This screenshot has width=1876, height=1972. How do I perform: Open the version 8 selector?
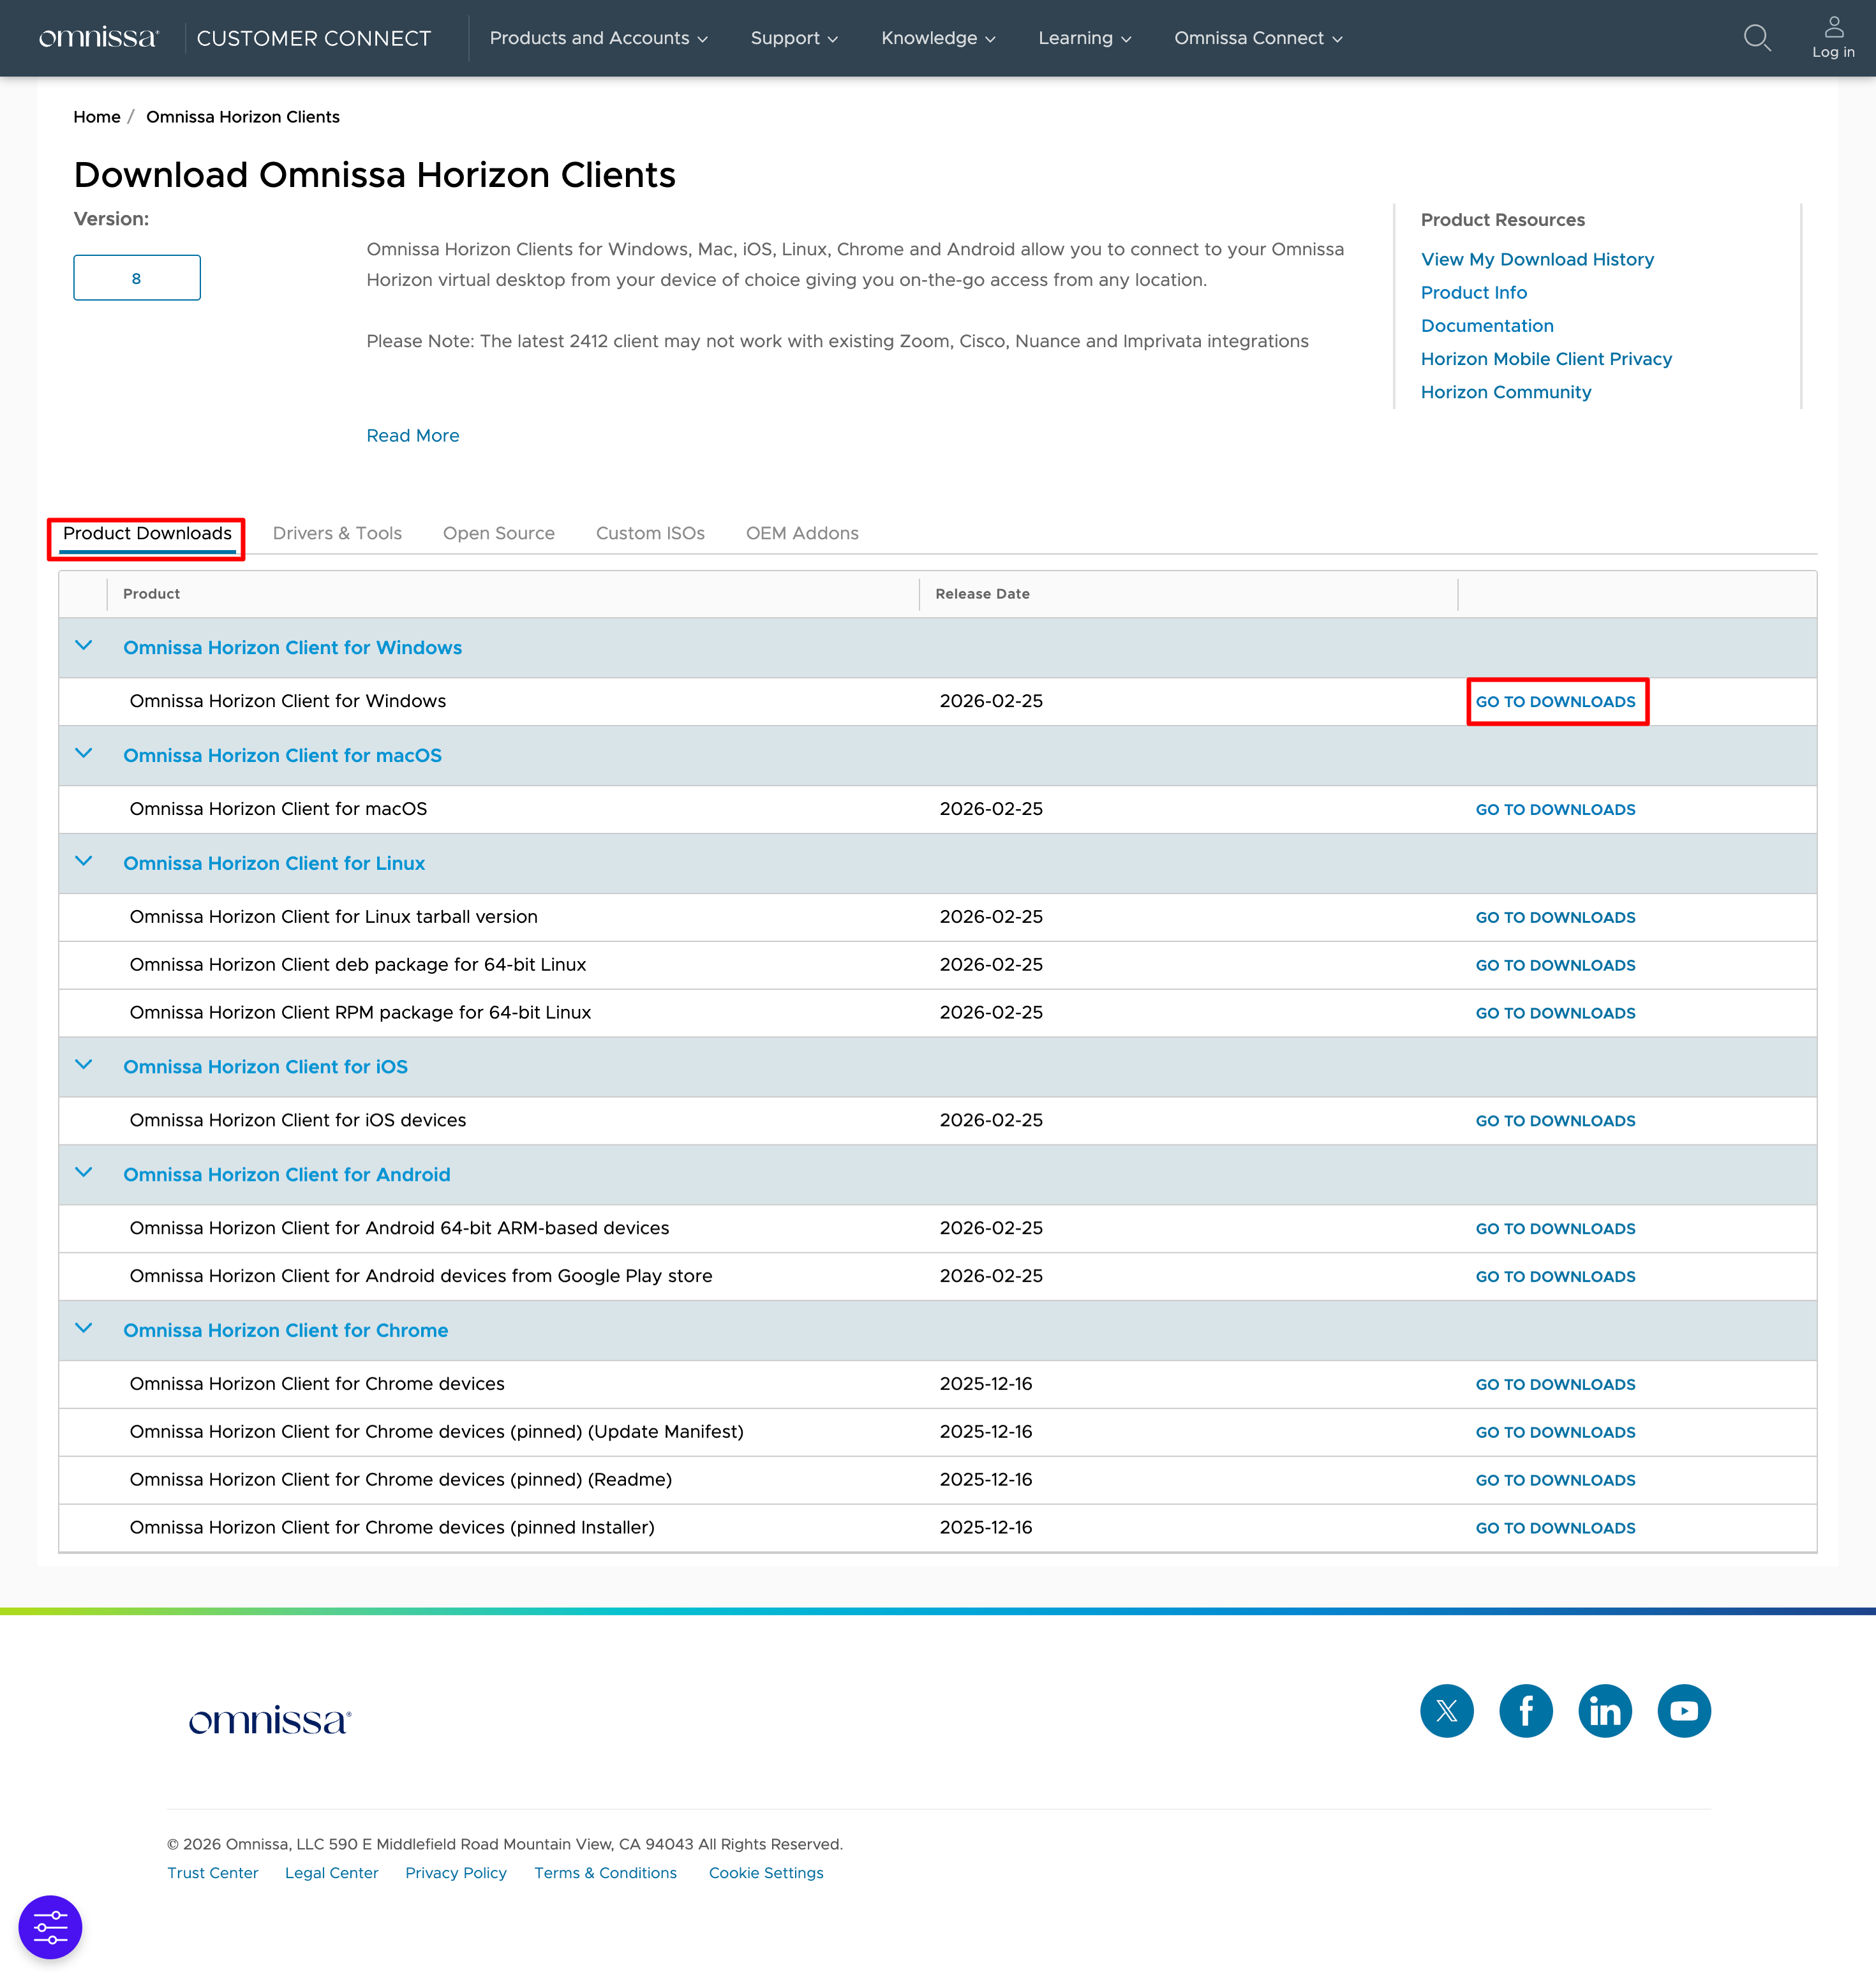[137, 278]
